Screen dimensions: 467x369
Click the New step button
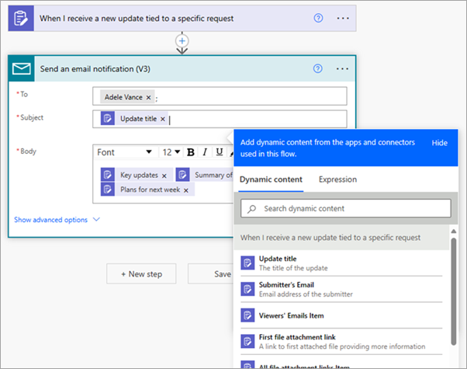[141, 273]
